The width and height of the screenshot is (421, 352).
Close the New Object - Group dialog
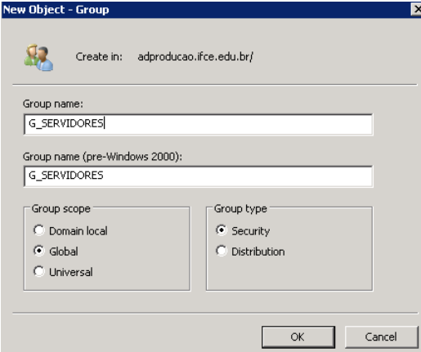[416, 10]
